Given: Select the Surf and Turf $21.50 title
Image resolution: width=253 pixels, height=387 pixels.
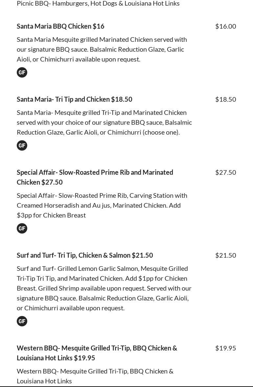Looking at the screenshot, I should (85, 255).
